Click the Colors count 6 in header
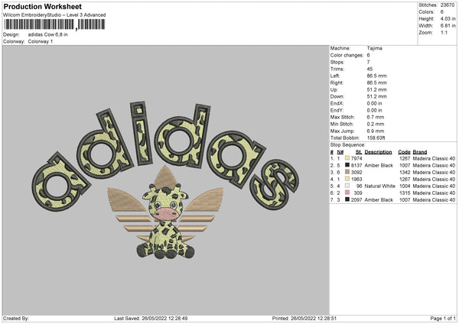The height and width of the screenshot is (324, 459). (x=442, y=12)
